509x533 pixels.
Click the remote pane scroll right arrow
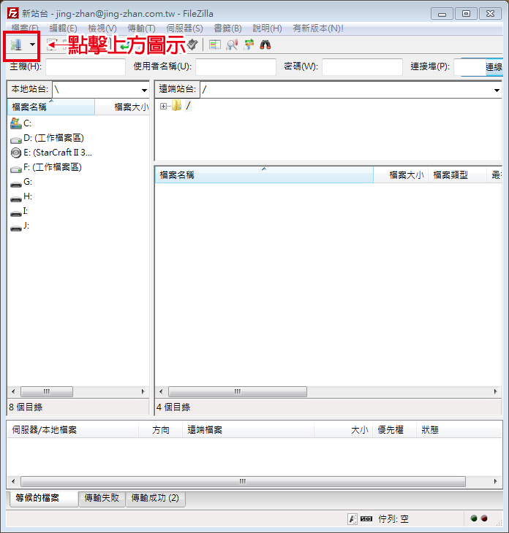(x=495, y=391)
